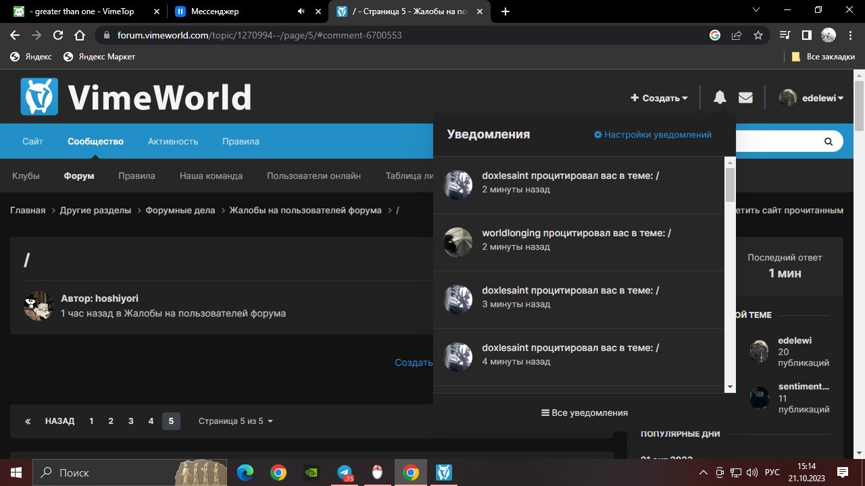Click hoshiyori author avatar thumbnail
The width and height of the screenshot is (865, 486).
click(39, 306)
